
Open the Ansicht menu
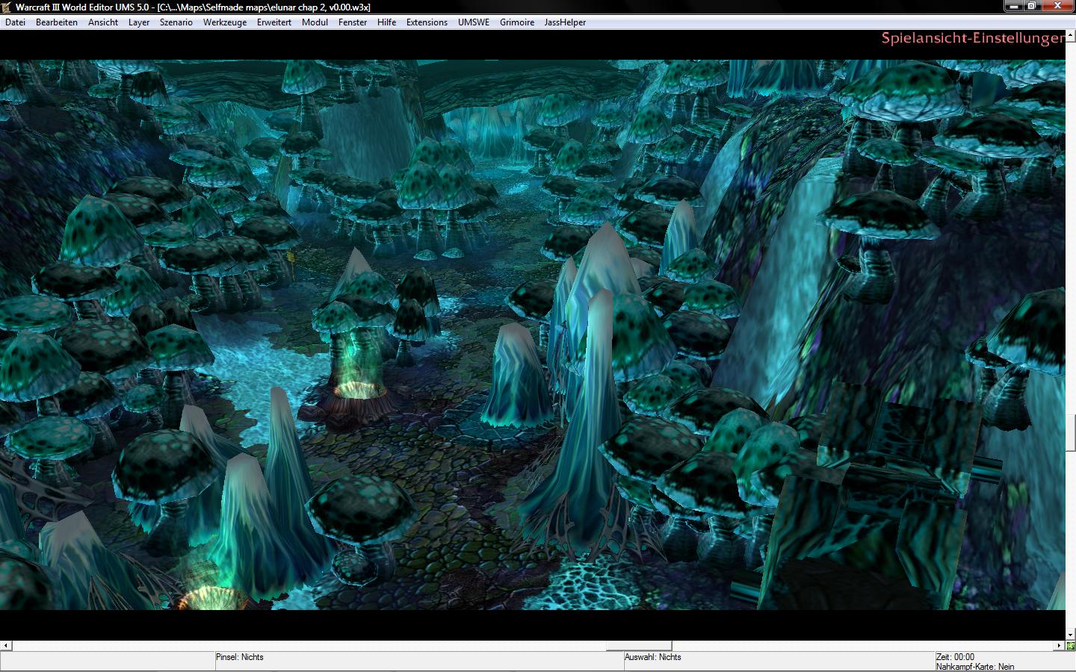pos(103,22)
